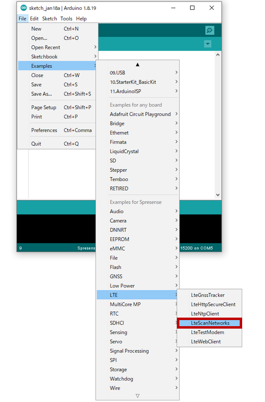Open eMMC examples submenu
265x402 pixels.
coord(138,249)
